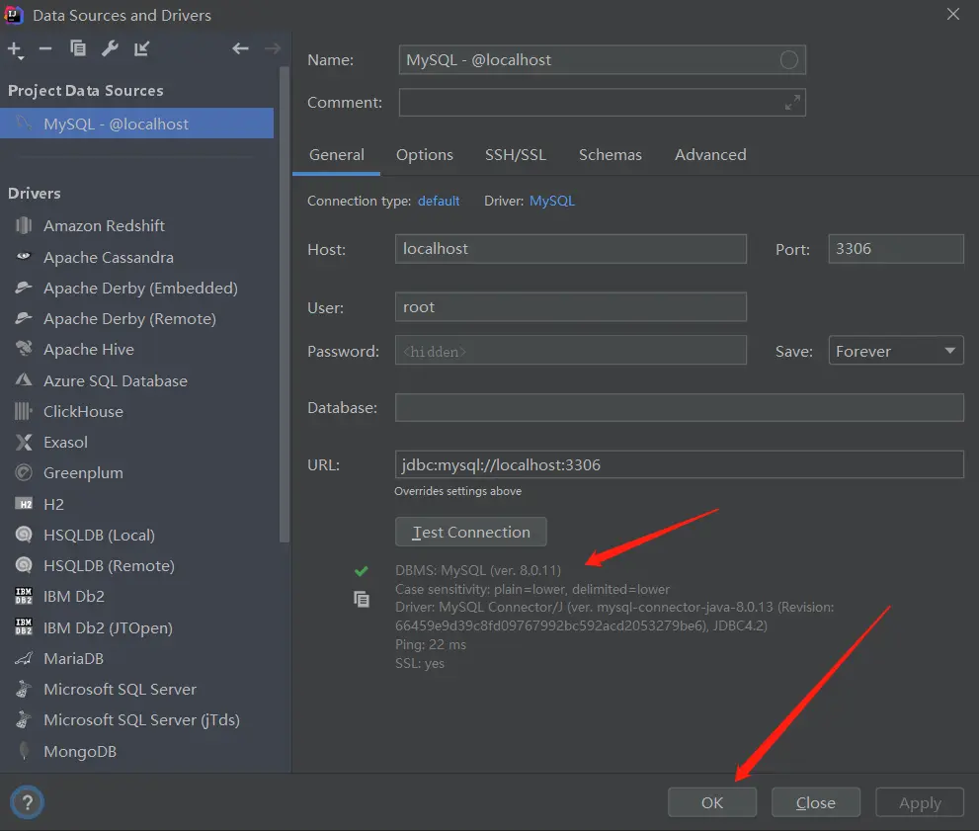Click the Drivers section header
This screenshot has height=831, width=979.
coord(35,194)
